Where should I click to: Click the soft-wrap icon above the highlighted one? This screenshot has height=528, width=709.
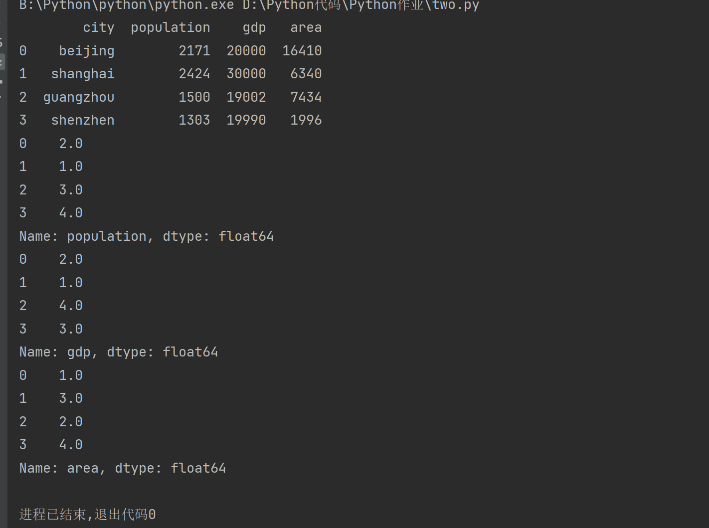[x=1, y=43]
